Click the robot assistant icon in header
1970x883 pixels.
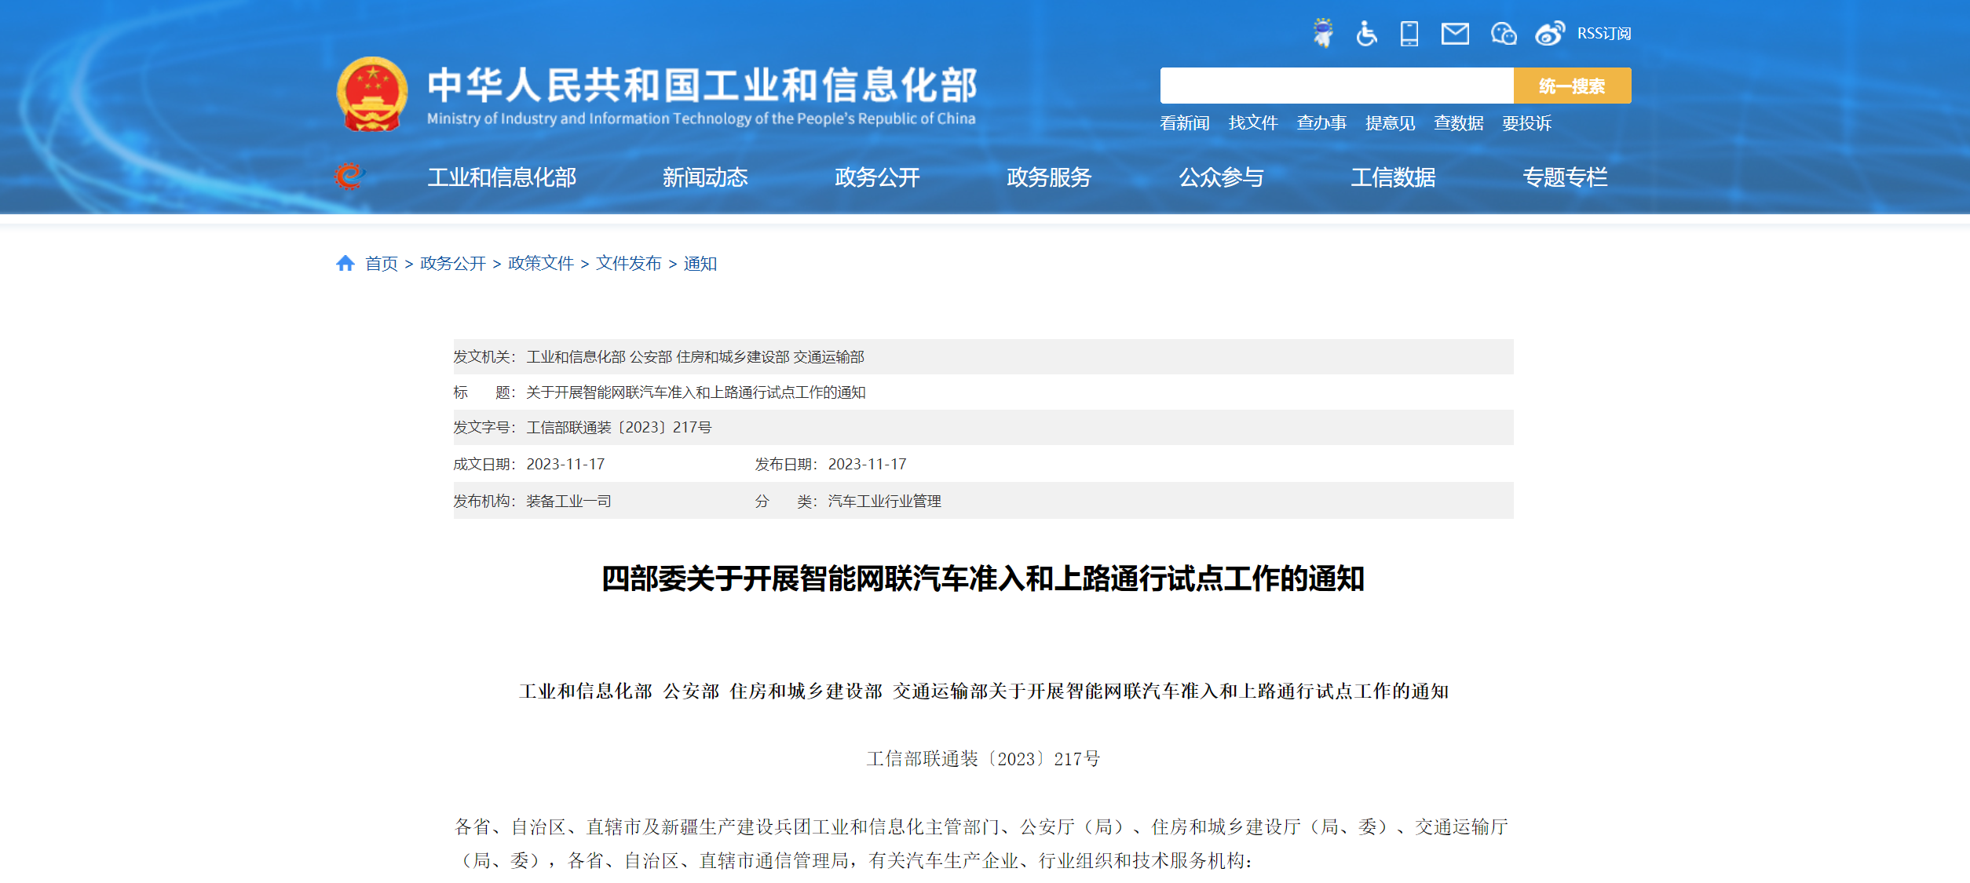pos(1323,33)
